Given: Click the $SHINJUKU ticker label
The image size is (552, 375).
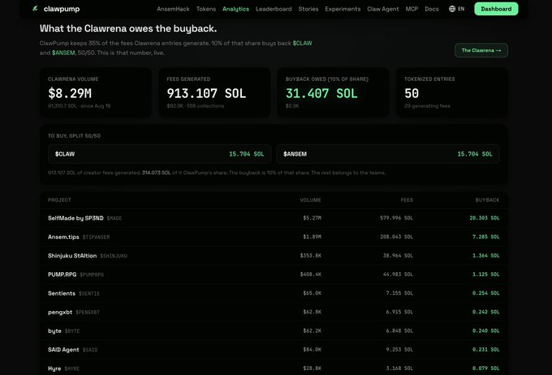Looking at the screenshot, I should tap(114, 256).
